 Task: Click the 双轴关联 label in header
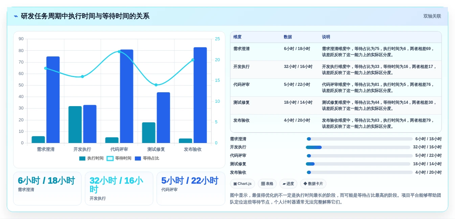[x=432, y=16]
